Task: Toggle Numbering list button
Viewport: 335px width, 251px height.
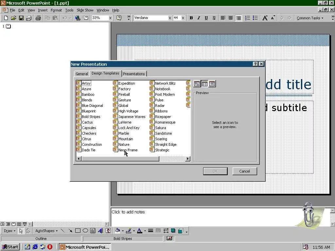Action: click(247, 18)
